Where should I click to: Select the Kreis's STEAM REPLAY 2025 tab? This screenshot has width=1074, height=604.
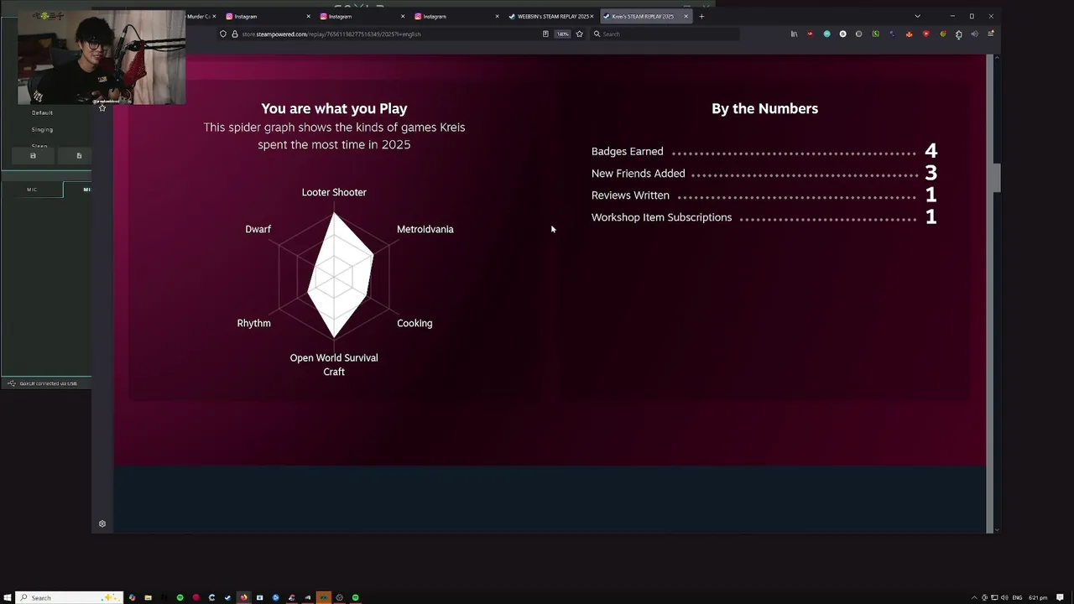[644, 16]
